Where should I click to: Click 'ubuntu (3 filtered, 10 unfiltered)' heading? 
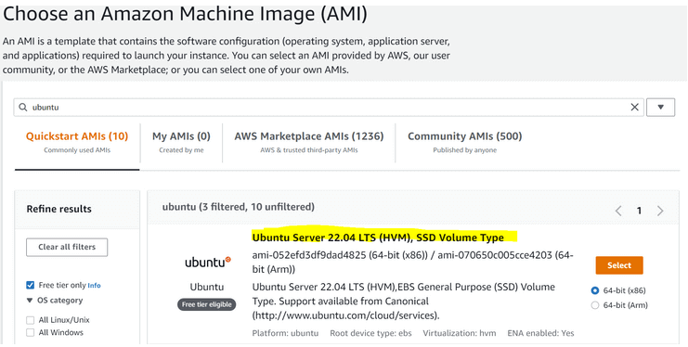[x=239, y=207]
